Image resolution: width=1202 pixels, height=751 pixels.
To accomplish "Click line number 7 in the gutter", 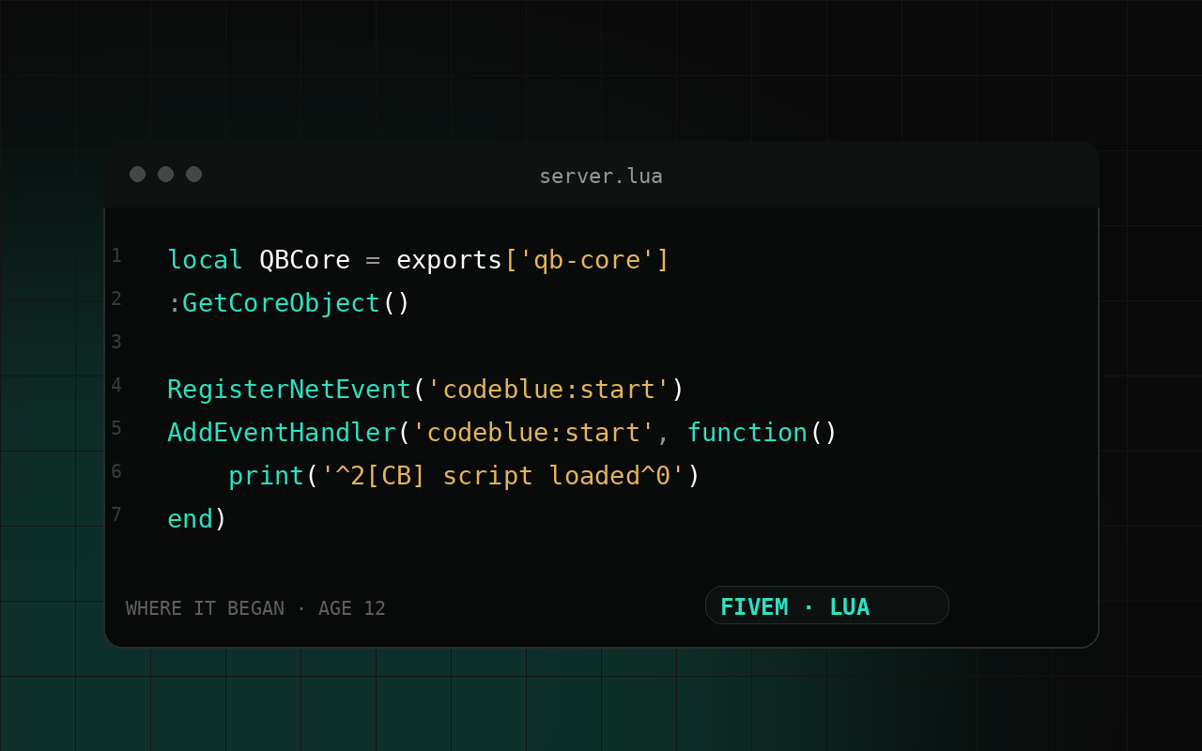I will click(x=116, y=514).
